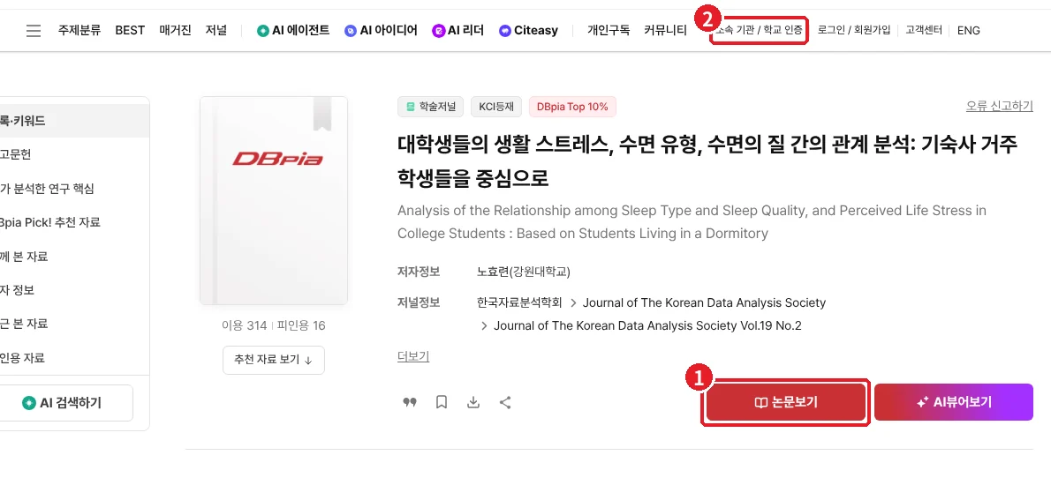Open Journal of The Korean Data Analysis Society link
The height and width of the screenshot is (485, 1051).
pyautogui.click(x=705, y=302)
